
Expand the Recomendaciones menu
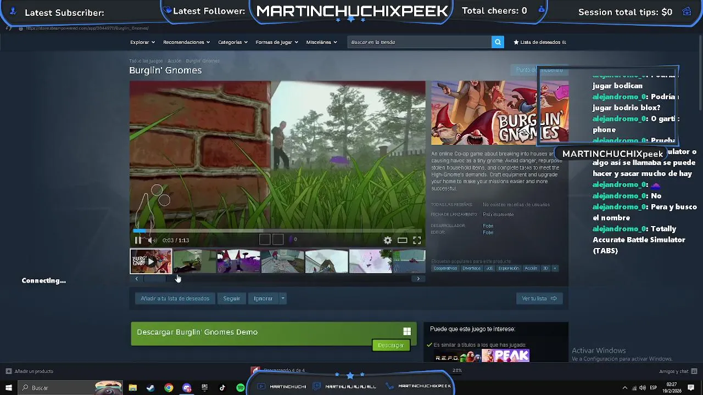[x=186, y=42]
